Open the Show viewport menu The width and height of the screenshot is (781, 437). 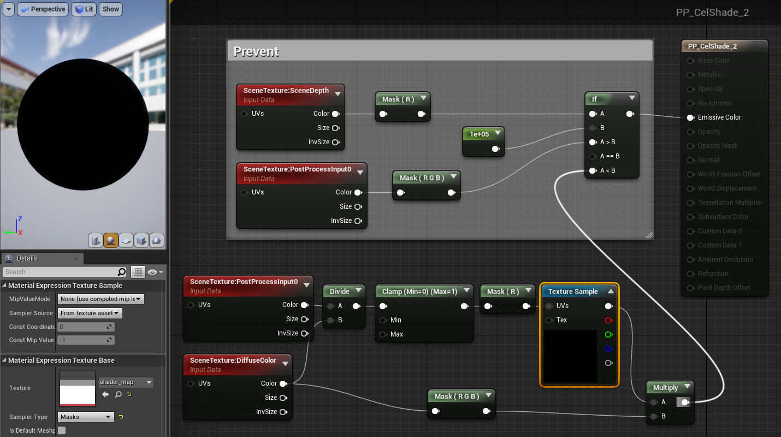111,9
